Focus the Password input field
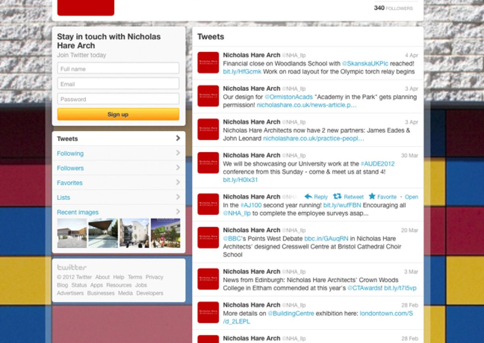This screenshot has height=343, width=484. pos(118,99)
